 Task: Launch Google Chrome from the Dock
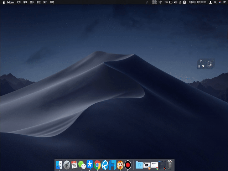[97, 165]
